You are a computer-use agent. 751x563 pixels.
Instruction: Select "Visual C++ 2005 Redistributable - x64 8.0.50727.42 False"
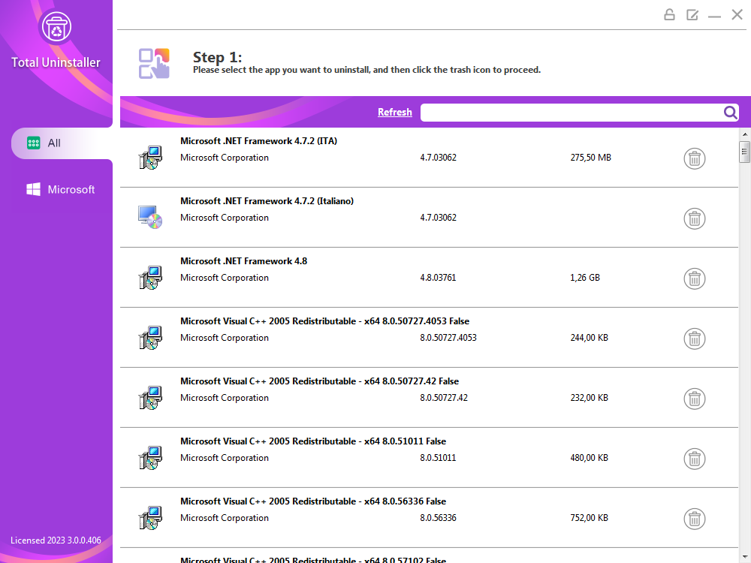click(429, 398)
